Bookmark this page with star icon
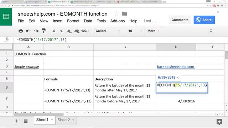Image resolution: width=228 pixels, height=128 pixels. point(211,6)
